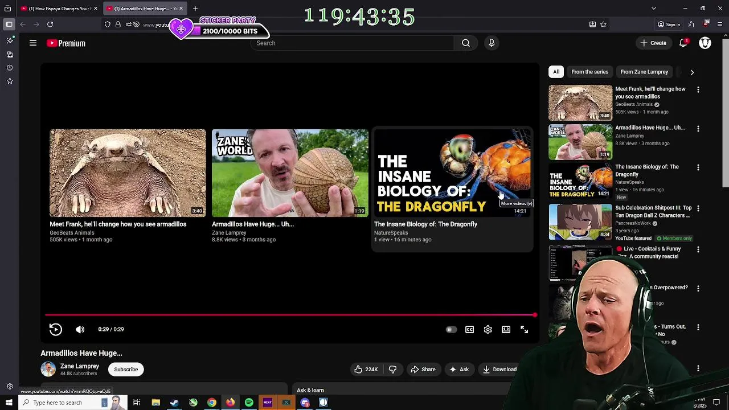Open options for Meet Frank sidebar video
729x410 pixels.
698,89
